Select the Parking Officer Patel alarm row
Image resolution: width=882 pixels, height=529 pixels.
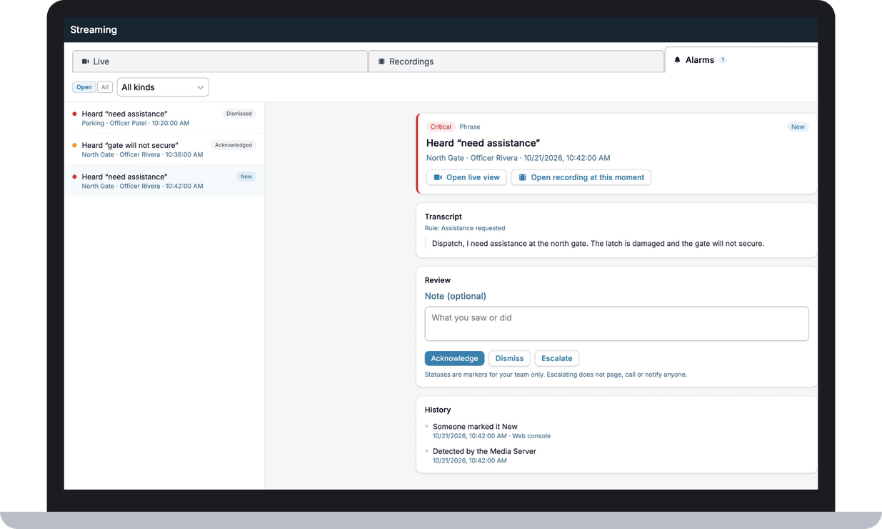point(164,118)
